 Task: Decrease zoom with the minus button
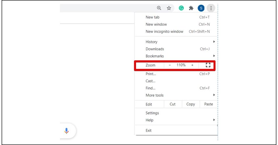coord(170,65)
